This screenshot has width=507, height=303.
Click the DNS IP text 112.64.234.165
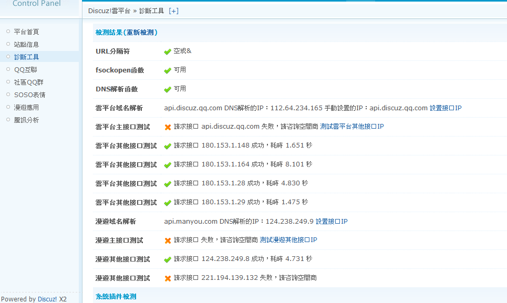point(296,108)
